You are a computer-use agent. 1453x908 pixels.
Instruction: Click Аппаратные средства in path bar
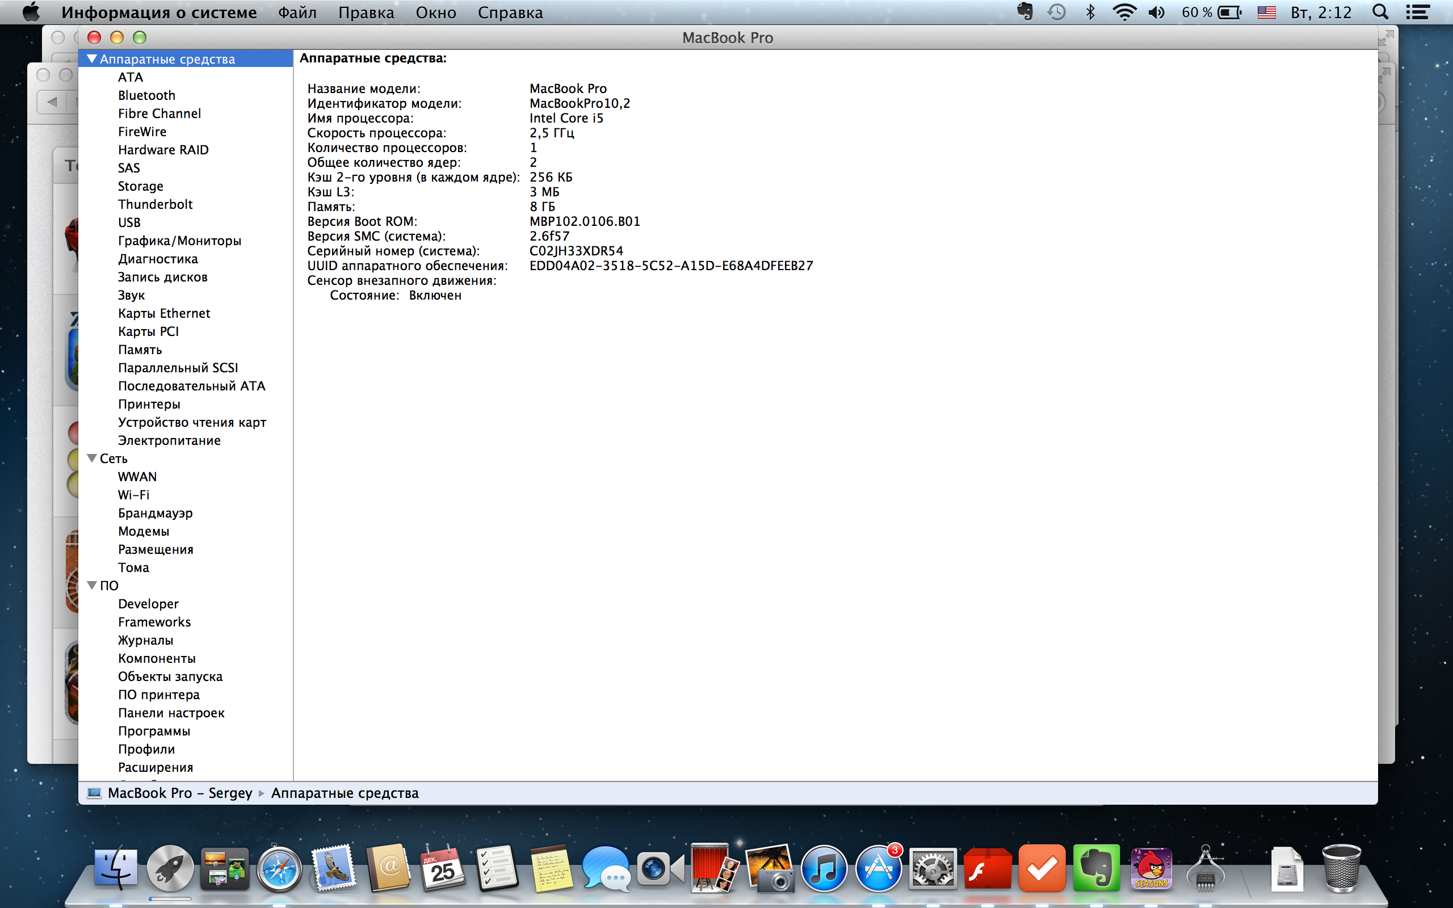(345, 793)
